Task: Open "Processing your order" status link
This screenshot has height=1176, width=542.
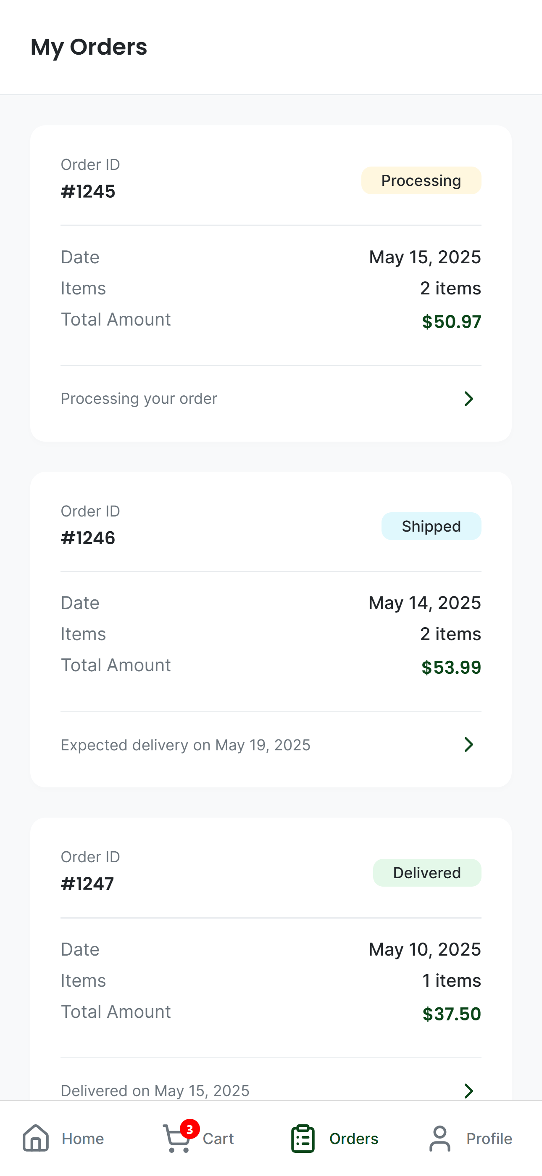Action: coord(139,399)
